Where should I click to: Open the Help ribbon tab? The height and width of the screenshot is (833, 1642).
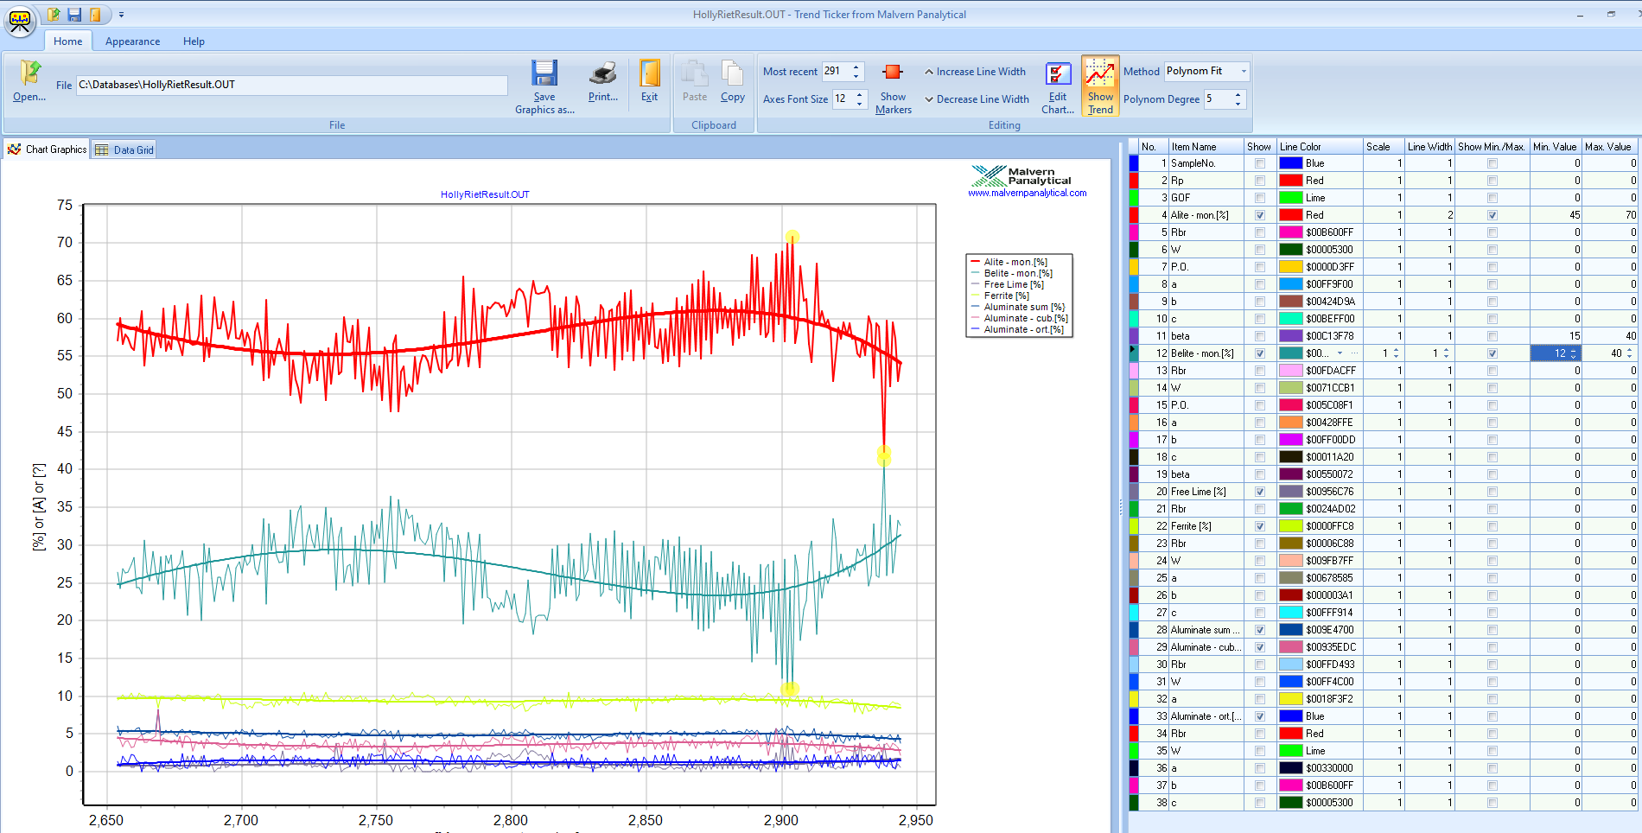(x=194, y=41)
